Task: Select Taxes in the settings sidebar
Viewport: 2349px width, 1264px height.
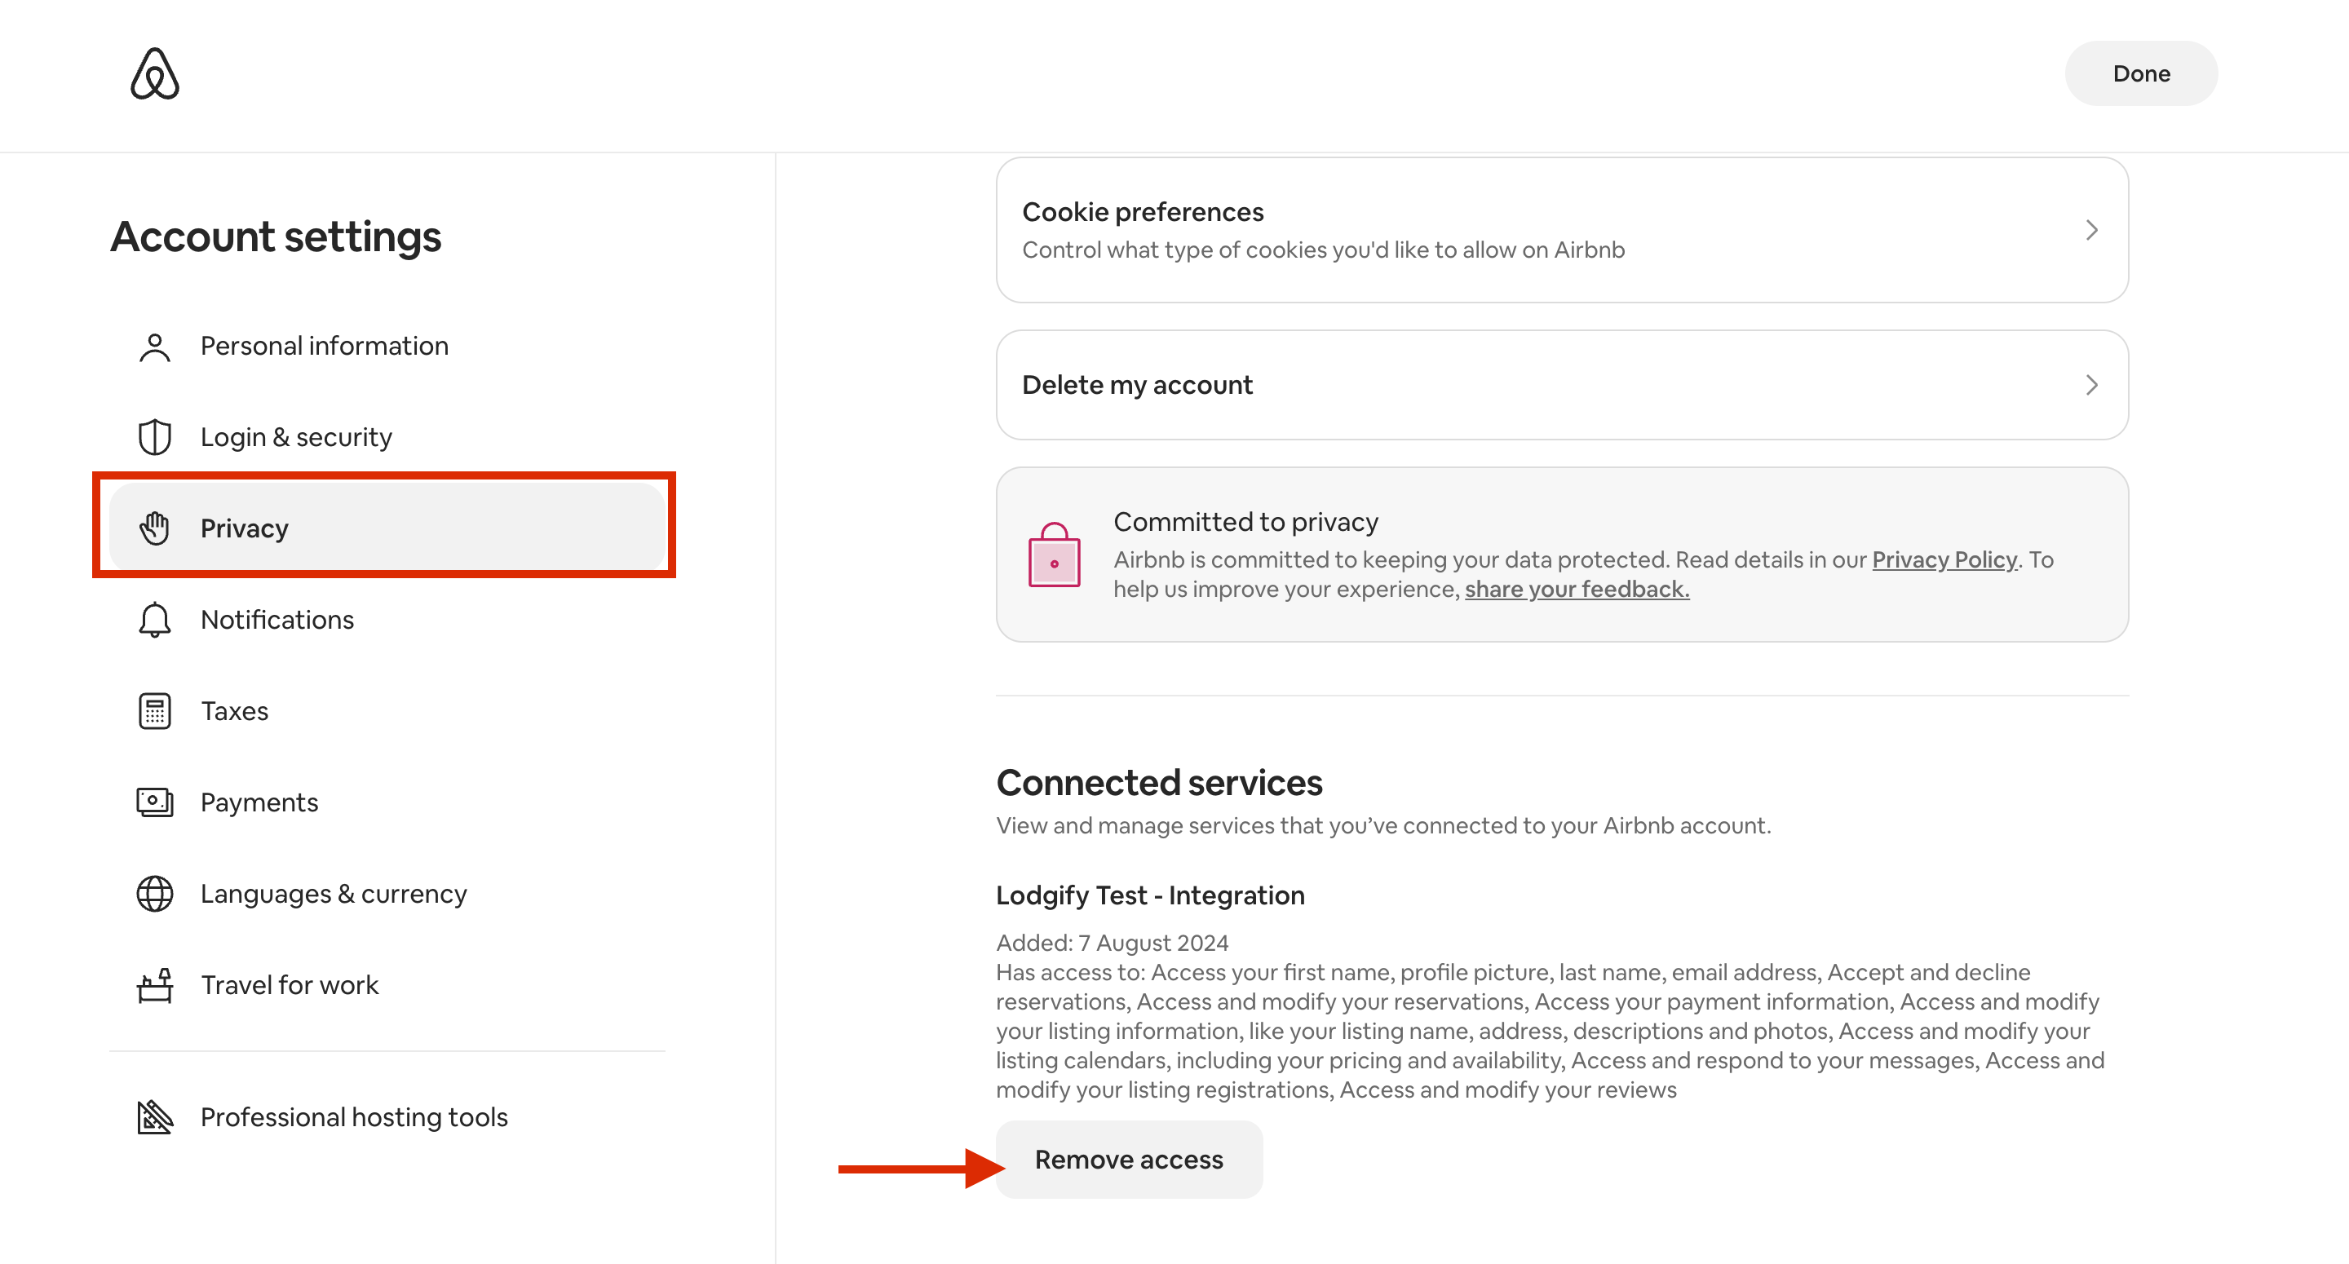Action: pyautogui.click(x=234, y=711)
